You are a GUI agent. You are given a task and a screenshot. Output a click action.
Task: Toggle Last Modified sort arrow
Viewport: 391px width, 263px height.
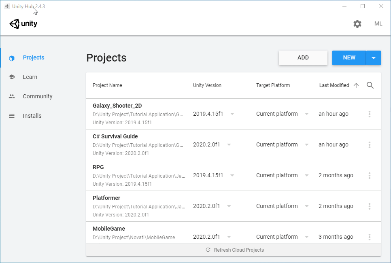pyautogui.click(x=356, y=85)
